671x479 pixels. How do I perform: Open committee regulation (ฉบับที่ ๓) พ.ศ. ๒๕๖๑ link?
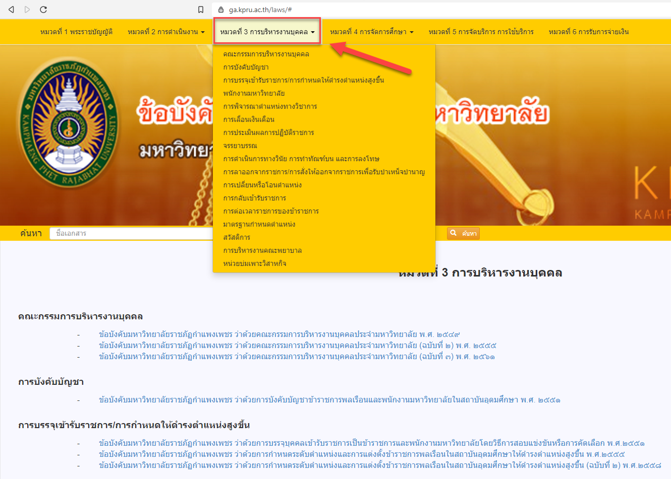[297, 357]
